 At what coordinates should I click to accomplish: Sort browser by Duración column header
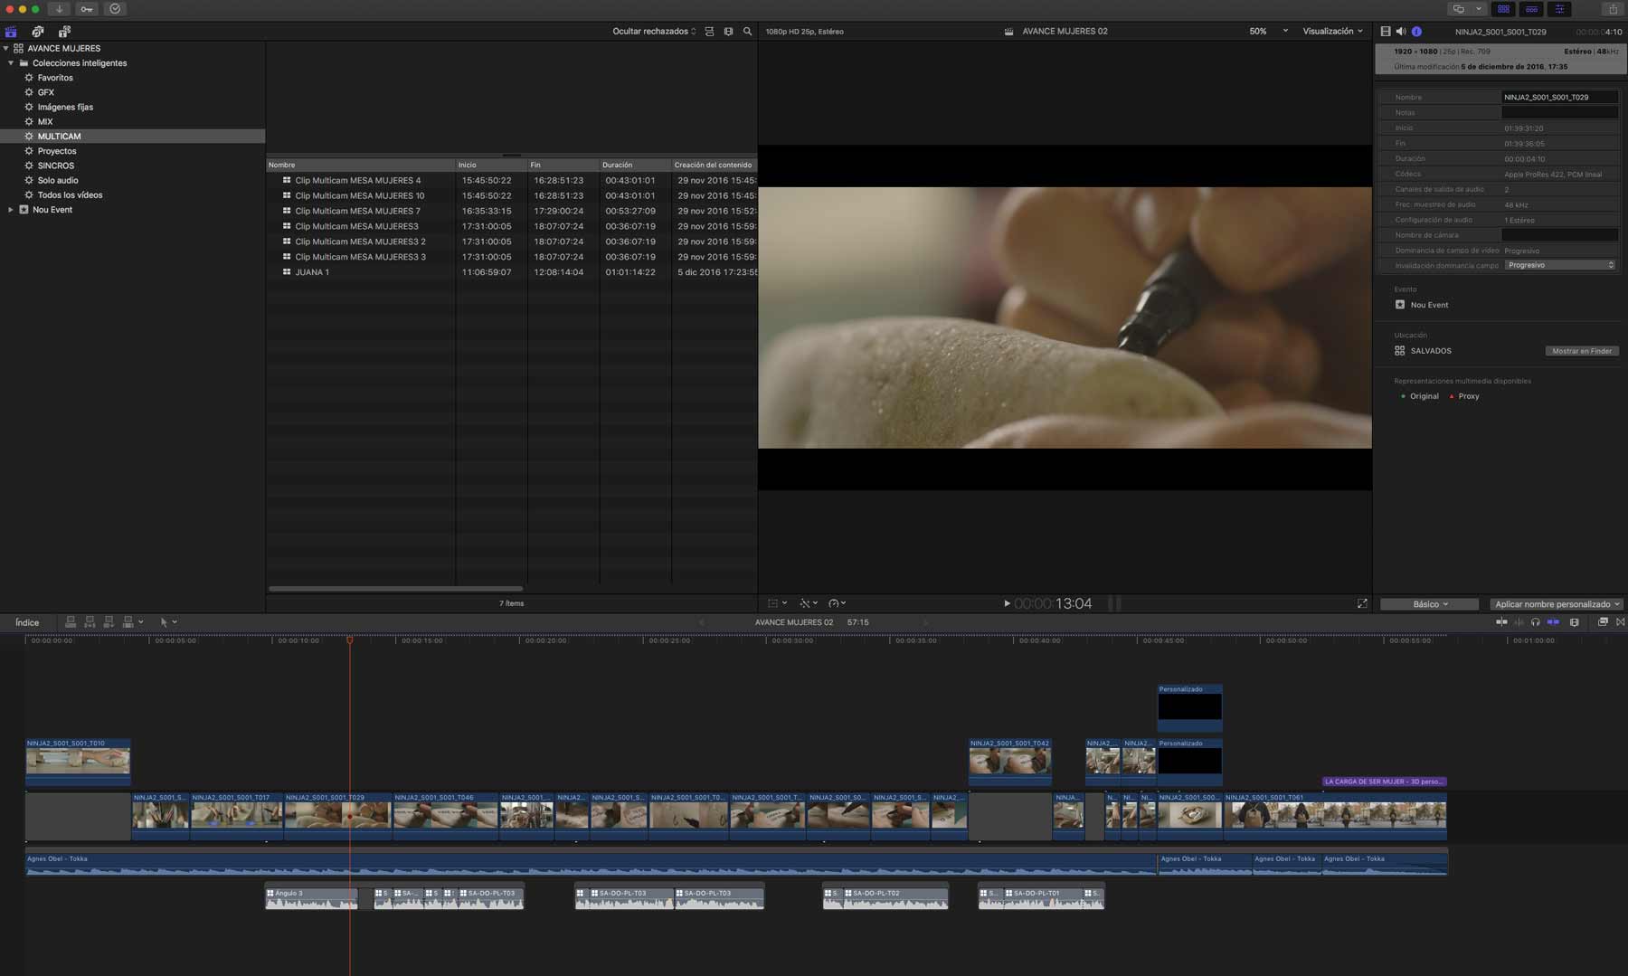(635, 165)
